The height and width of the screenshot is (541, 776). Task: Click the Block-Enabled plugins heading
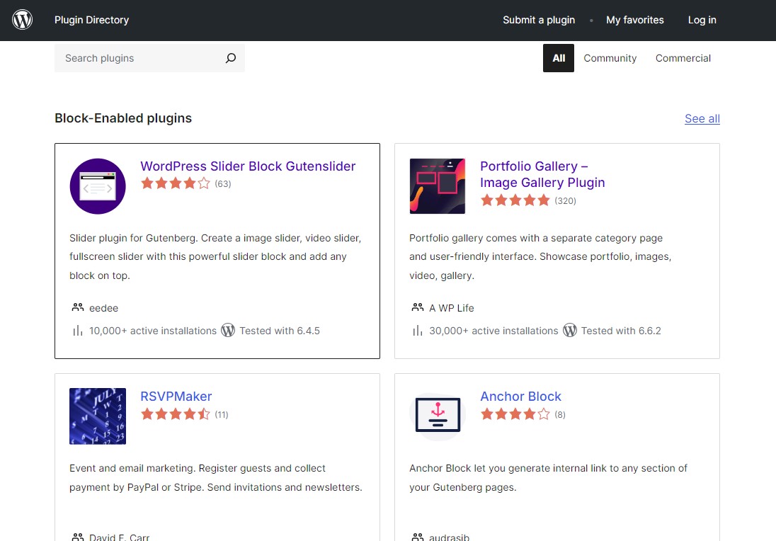(x=123, y=118)
